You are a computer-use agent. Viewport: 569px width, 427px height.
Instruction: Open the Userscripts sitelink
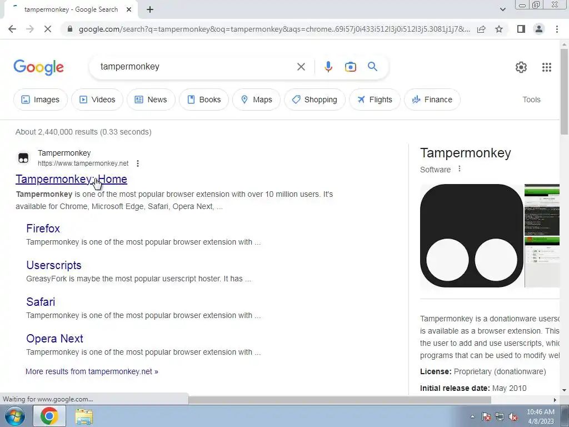pos(54,265)
